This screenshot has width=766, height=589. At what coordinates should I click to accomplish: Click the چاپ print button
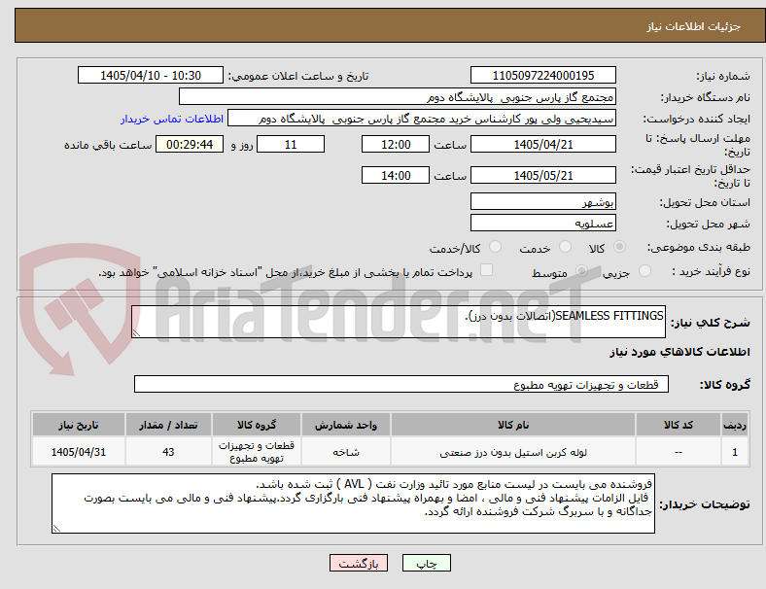[427, 563]
